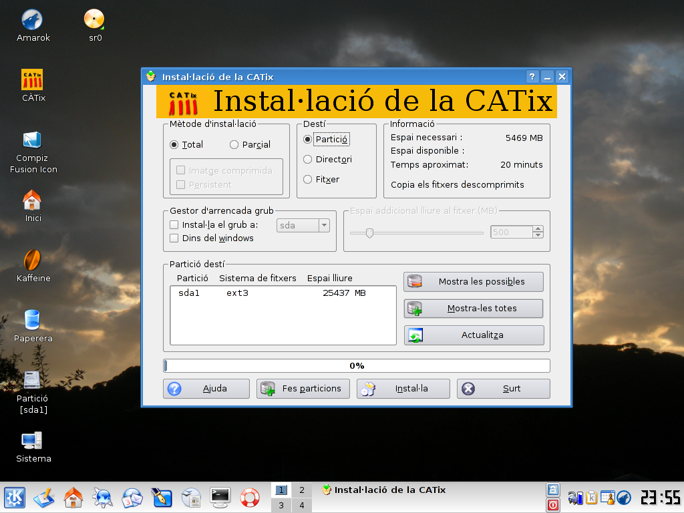This screenshot has height=513, width=684.
Task: Enable Instal·la el grub a checkbox
Action: coord(214,224)
